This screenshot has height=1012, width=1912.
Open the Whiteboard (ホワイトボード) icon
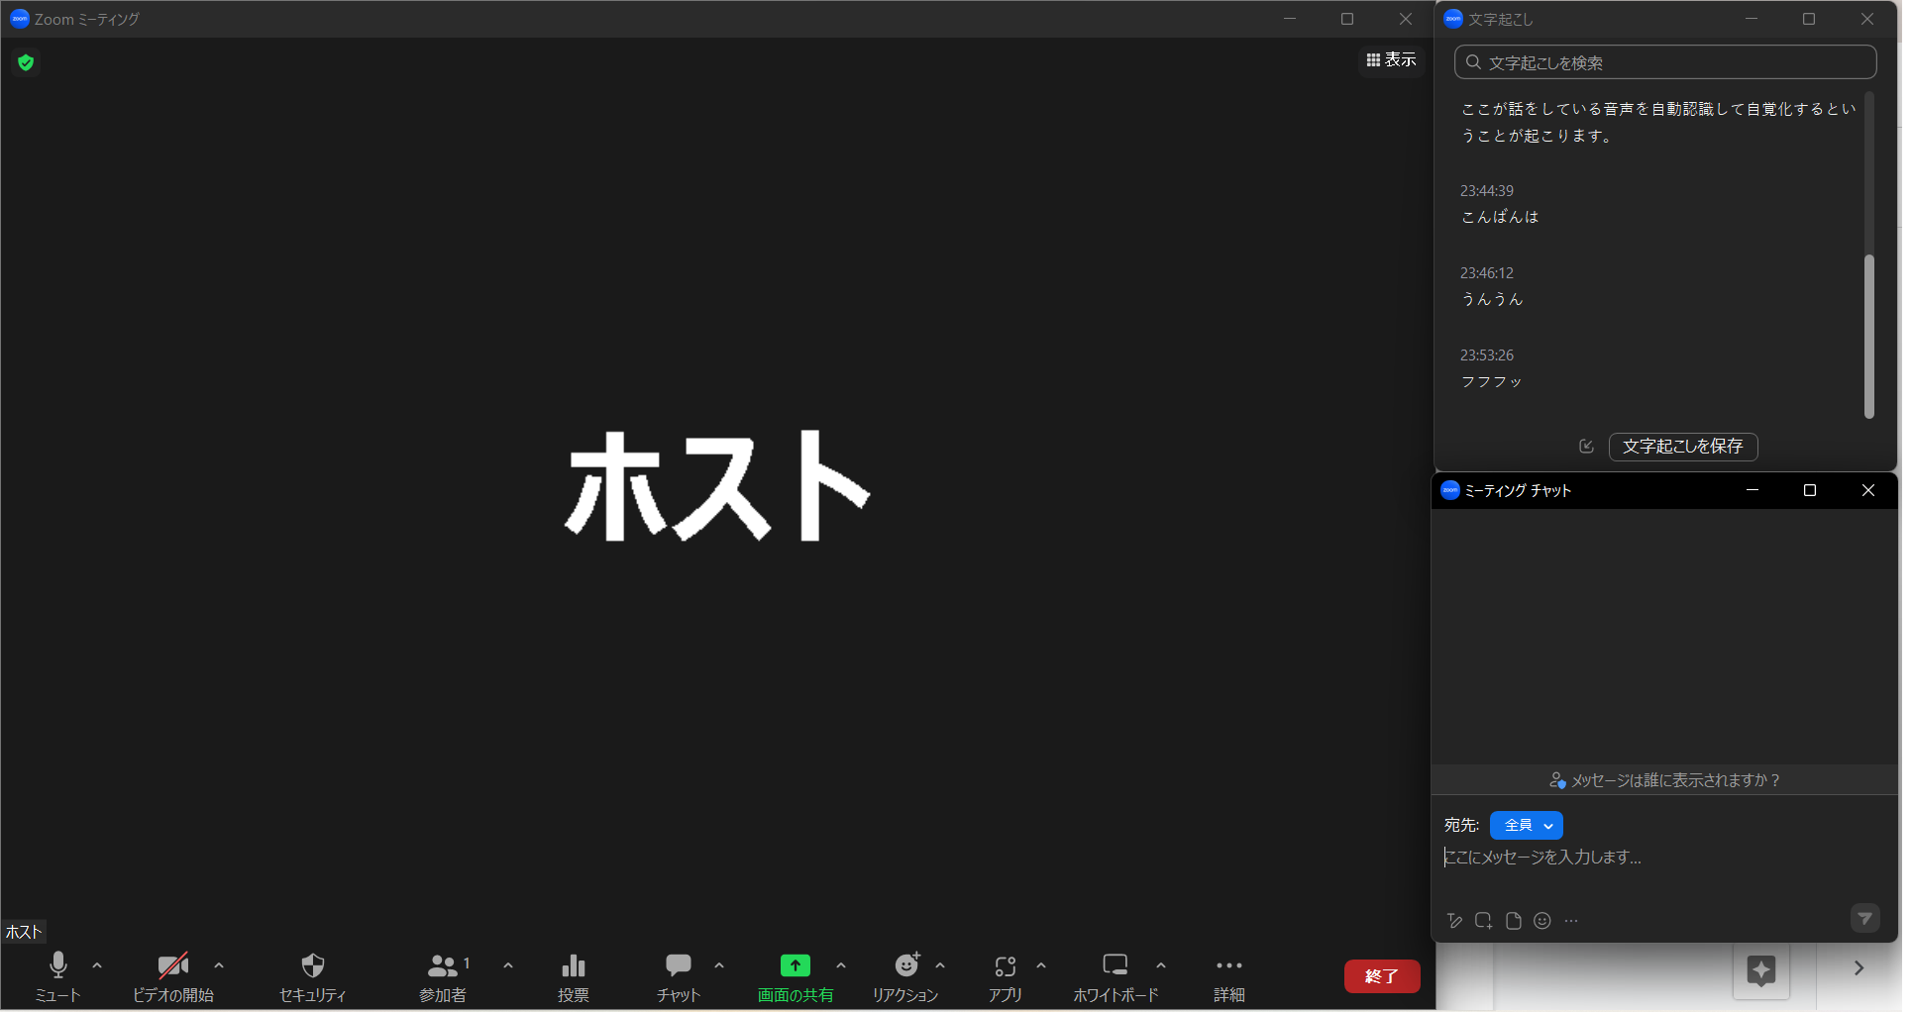click(x=1115, y=965)
